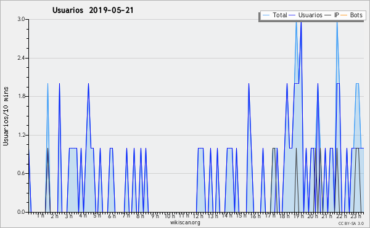The height and width of the screenshot is (228, 370).
Task: Click the 4 h x-axis label
Action: coord(83,216)
